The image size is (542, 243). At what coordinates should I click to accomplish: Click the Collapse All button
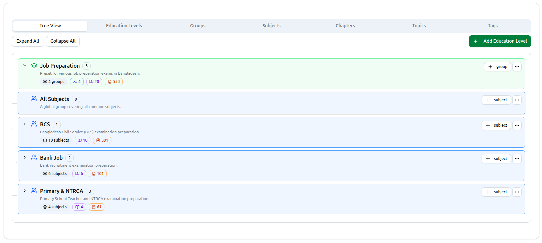63,41
